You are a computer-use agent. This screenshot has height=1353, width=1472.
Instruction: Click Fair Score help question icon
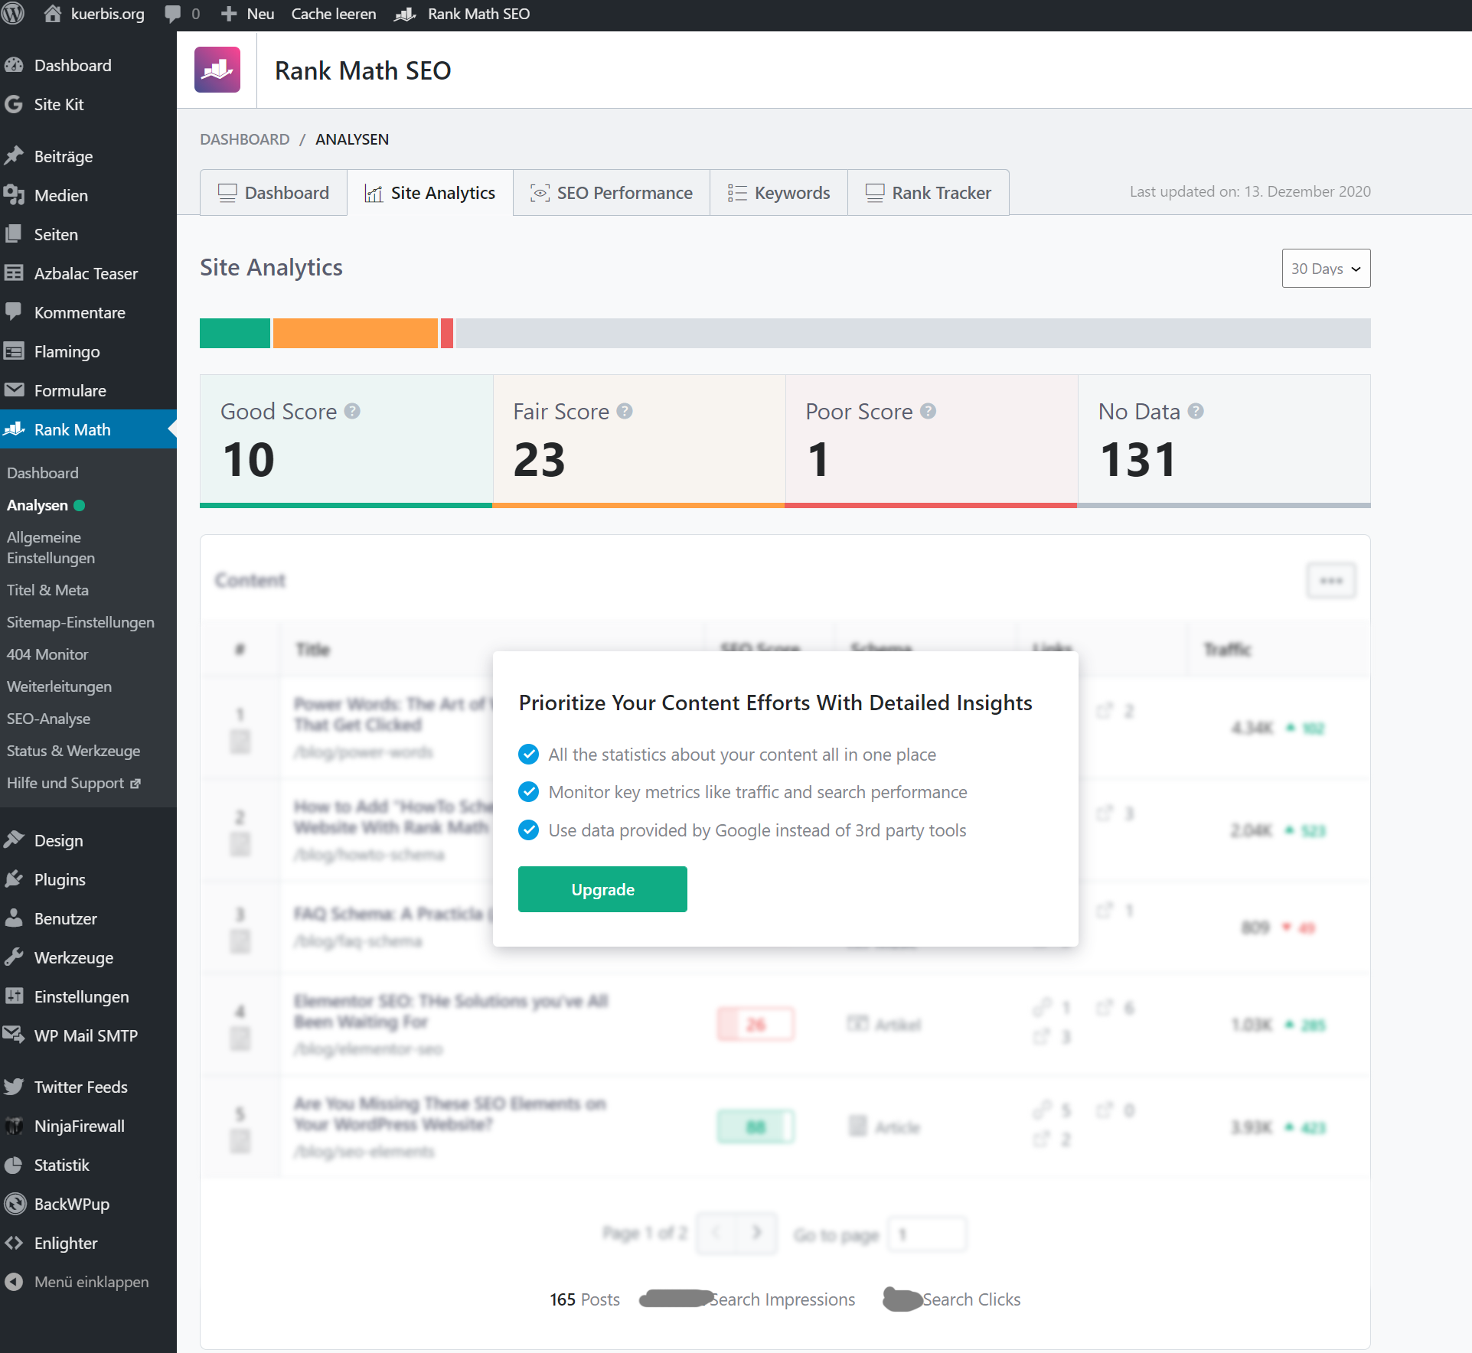coord(625,411)
